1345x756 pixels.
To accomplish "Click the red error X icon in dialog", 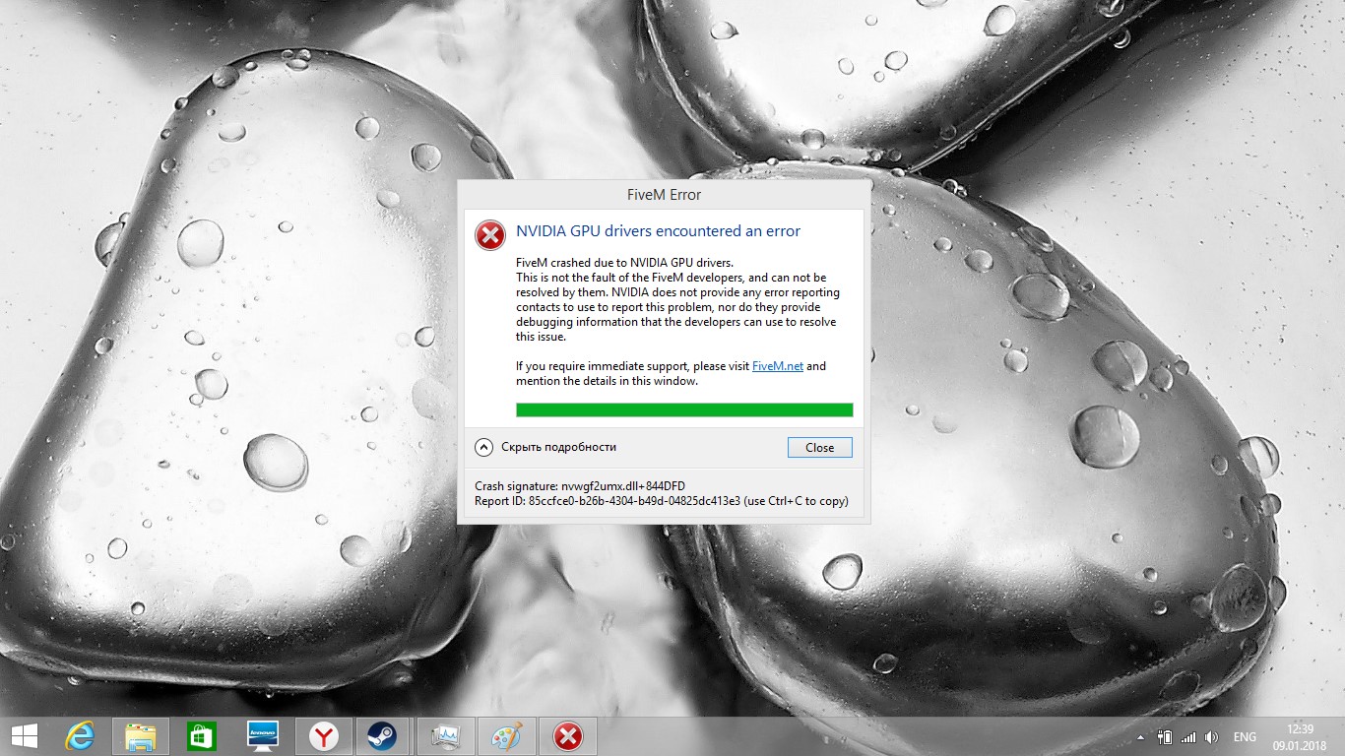I will 489,235.
